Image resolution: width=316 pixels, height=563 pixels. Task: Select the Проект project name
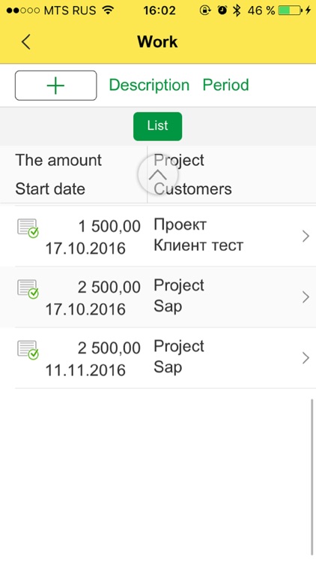point(180,224)
